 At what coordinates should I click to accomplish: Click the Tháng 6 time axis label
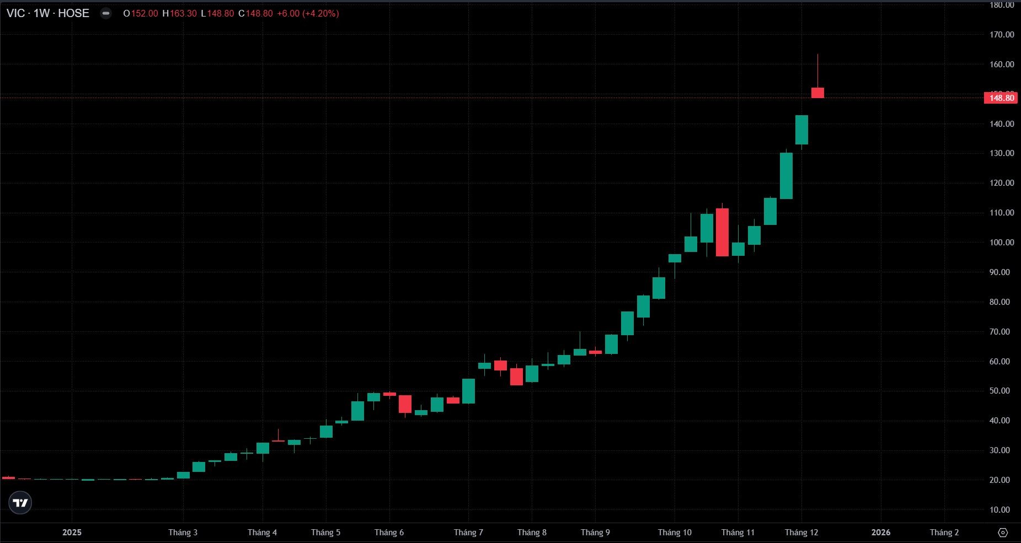[389, 533]
